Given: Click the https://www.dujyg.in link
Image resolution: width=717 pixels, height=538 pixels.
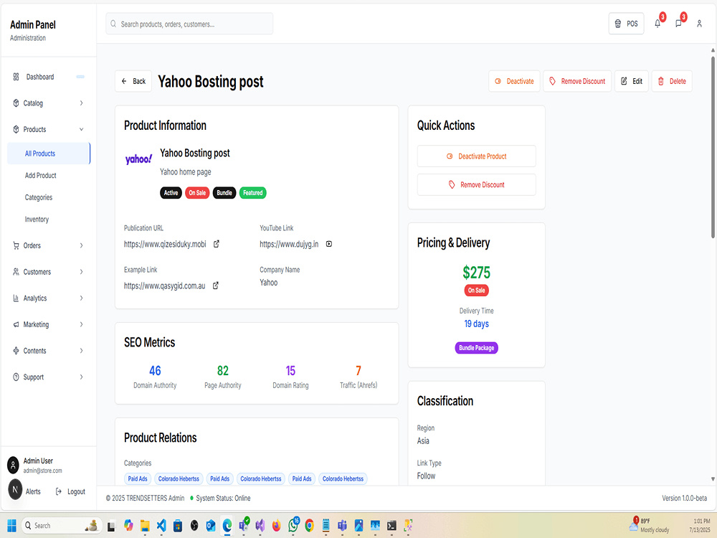Looking at the screenshot, I should coord(289,245).
